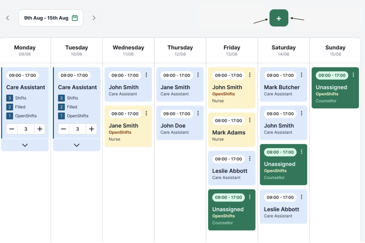
Task: Select the Sunday column header
Action: (335, 50)
